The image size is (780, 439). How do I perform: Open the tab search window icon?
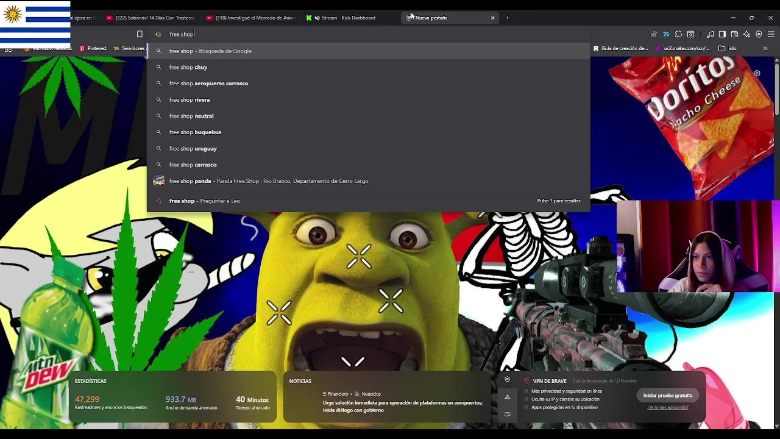pyautogui.click(x=690, y=34)
